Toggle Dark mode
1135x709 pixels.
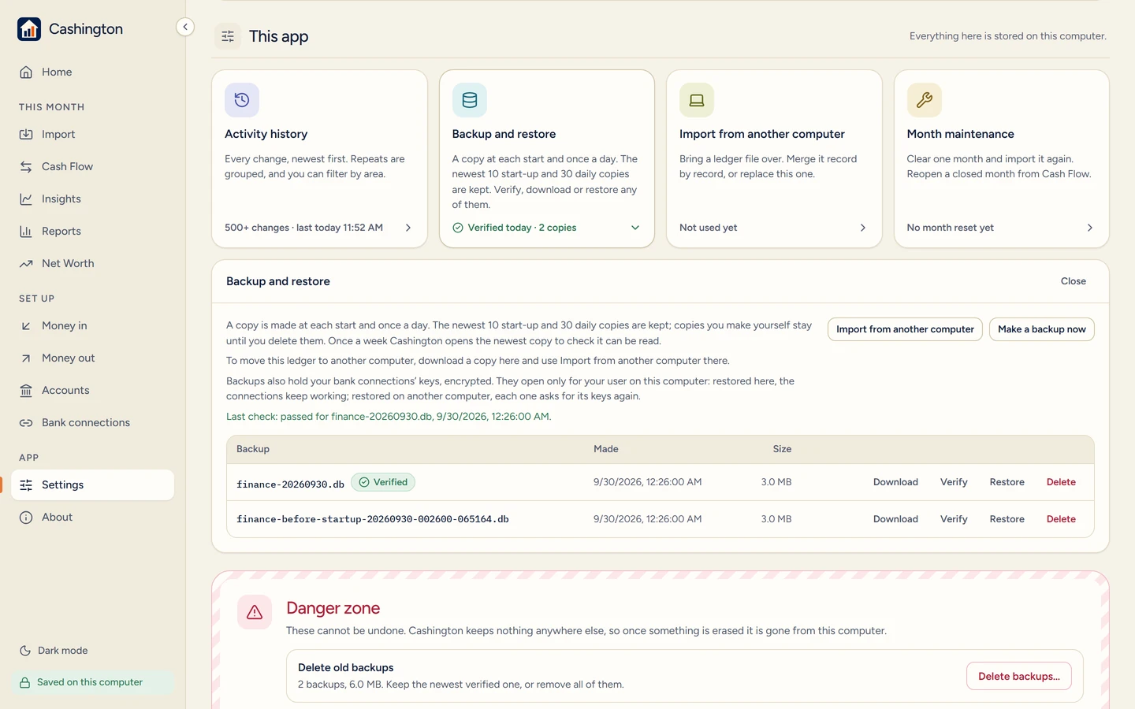(x=54, y=651)
